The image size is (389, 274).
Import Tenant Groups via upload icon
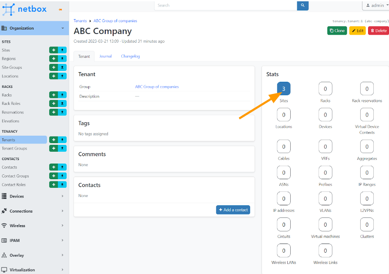tap(62, 148)
